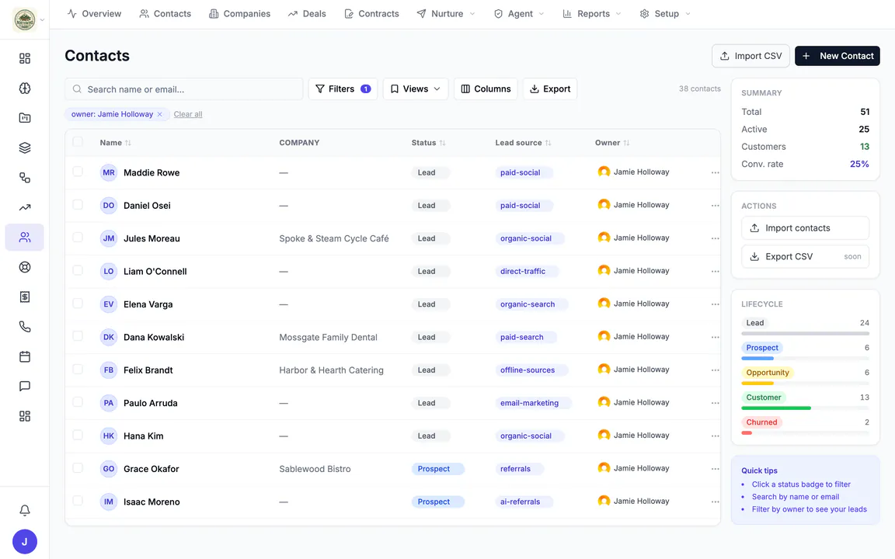Image resolution: width=895 pixels, height=559 pixels.
Task: Open row actions menu for Maddie Rowe
Action: coord(715,172)
